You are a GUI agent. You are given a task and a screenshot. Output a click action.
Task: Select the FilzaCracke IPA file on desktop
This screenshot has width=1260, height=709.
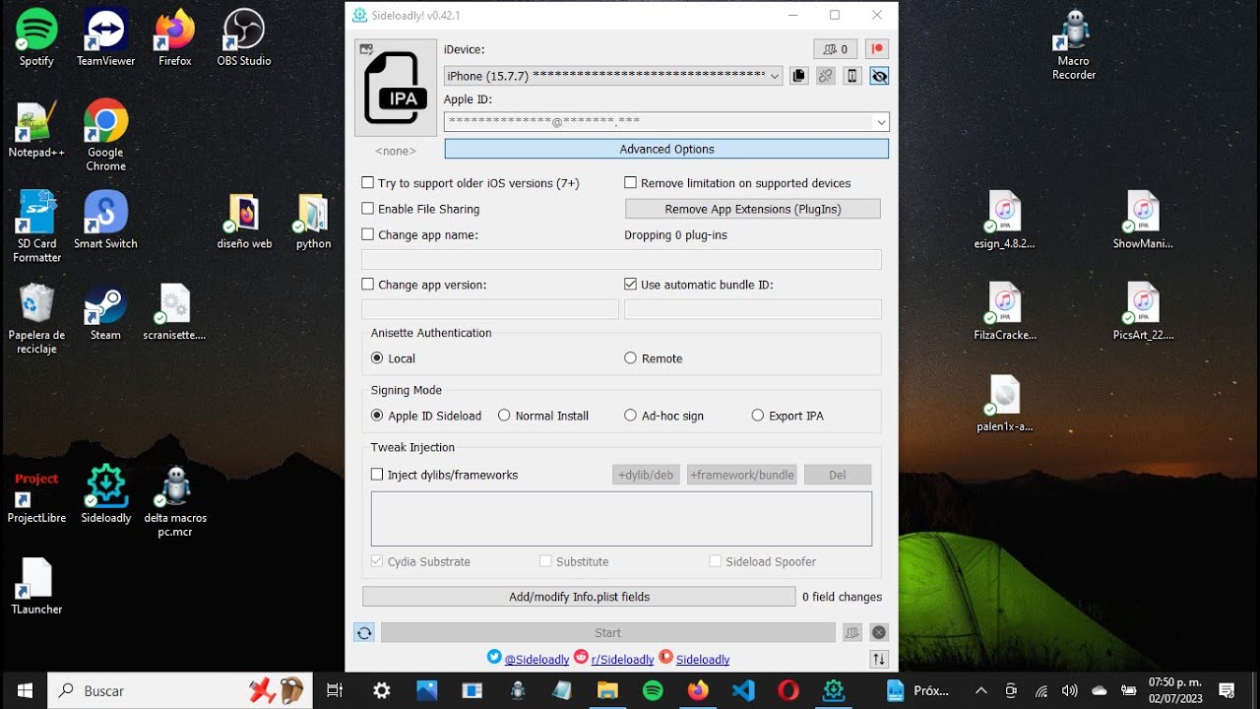[x=1004, y=312]
